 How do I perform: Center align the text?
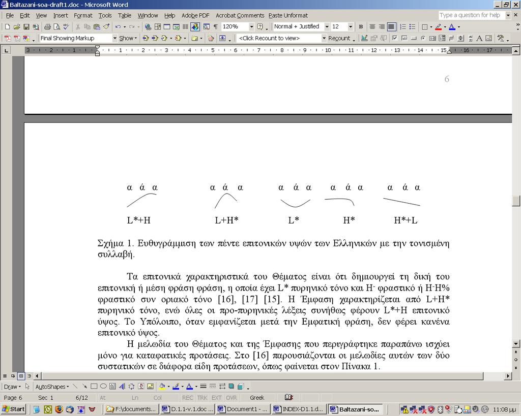click(x=372, y=27)
